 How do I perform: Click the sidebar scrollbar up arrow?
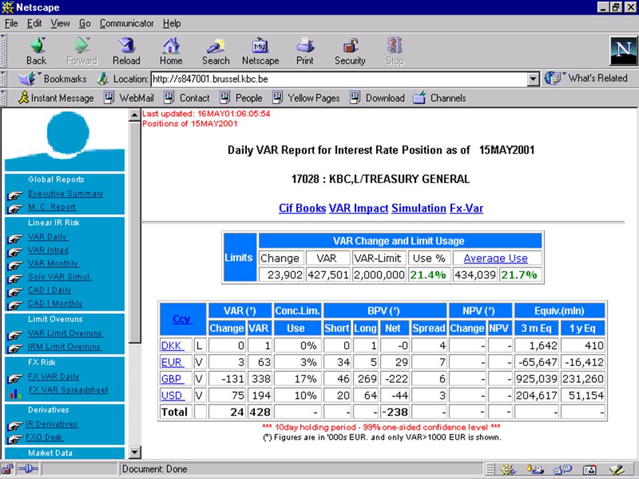click(x=134, y=115)
